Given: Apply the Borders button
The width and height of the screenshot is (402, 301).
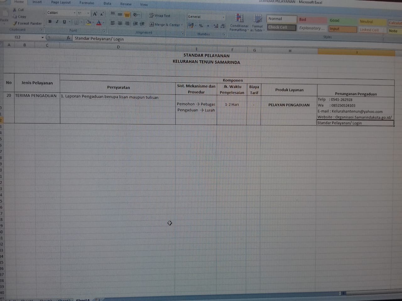Looking at the screenshot, I should (76, 22).
